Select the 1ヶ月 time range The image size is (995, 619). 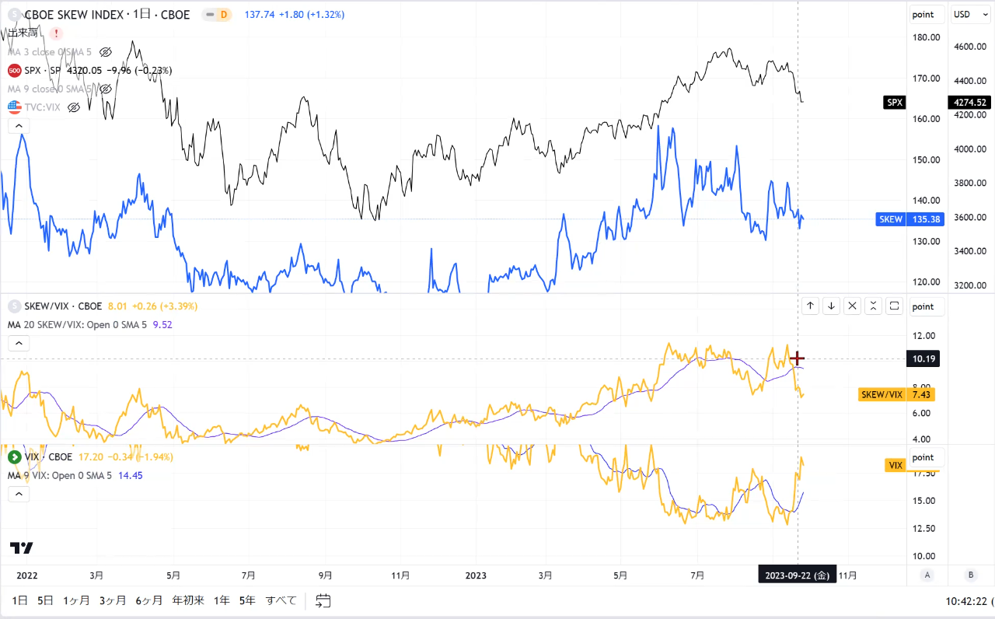point(76,600)
